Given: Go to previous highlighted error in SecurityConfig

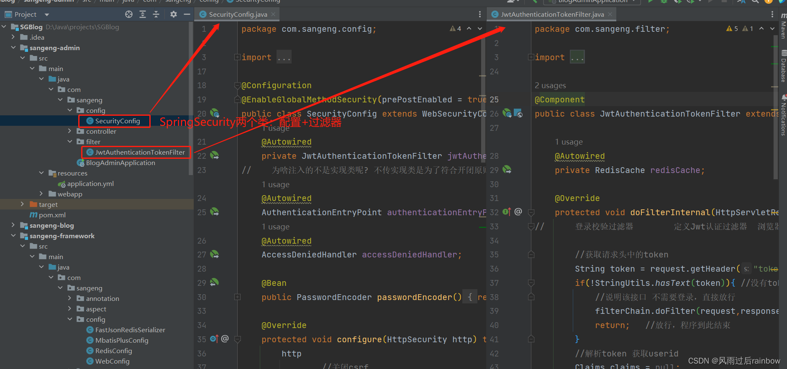Looking at the screenshot, I should [x=469, y=28].
